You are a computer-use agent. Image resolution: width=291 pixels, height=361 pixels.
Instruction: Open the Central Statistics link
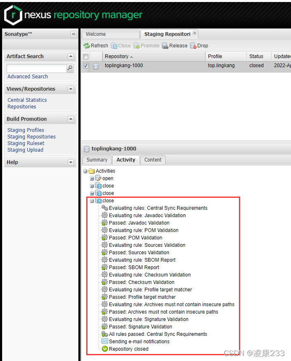click(x=27, y=100)
